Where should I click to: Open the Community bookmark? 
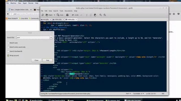34,19
